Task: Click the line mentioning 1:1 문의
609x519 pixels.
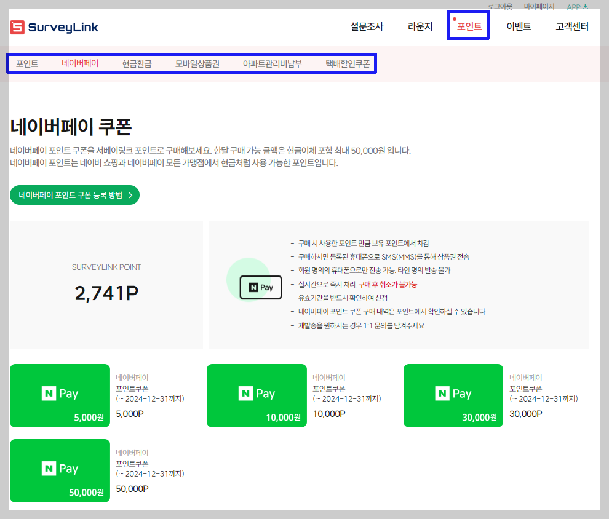Action: pyautogui.click(x=361, y=325)
